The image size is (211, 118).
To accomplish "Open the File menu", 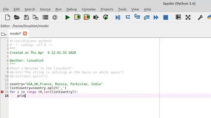I will pos(6,9).
